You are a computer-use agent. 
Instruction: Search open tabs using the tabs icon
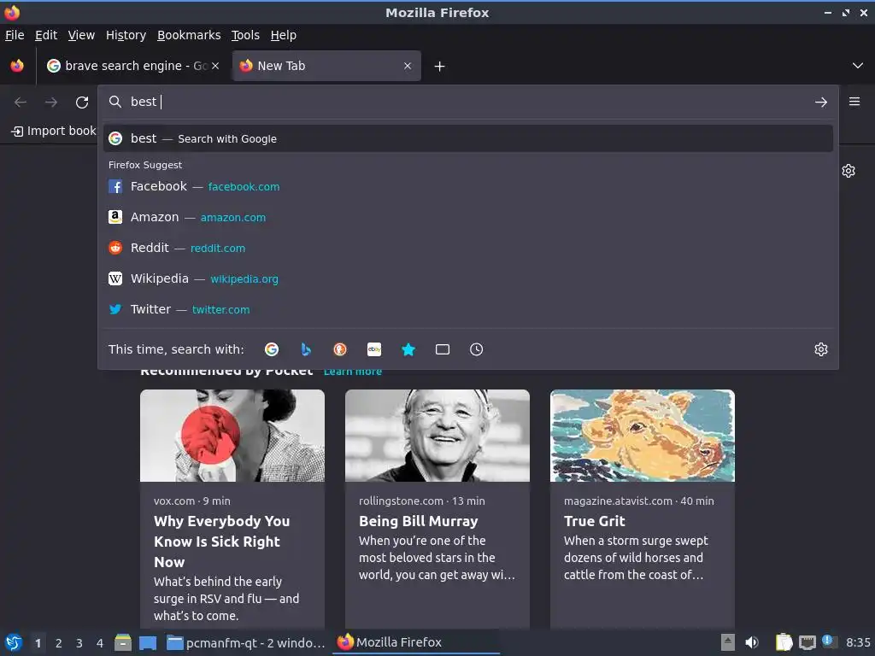click(x=443, y=349)
